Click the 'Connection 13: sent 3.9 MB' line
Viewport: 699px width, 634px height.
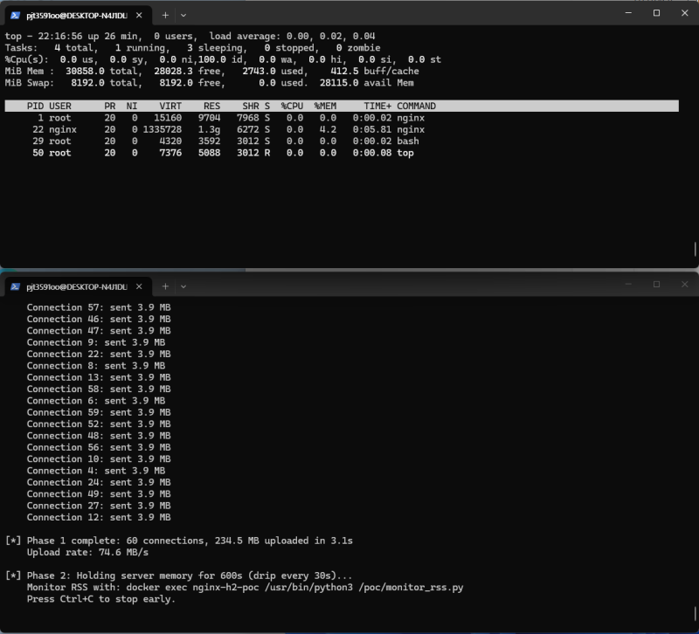99,377
